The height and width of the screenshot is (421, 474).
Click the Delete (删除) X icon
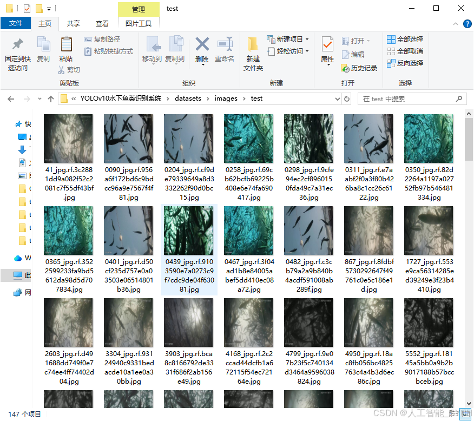click(202, 44)
